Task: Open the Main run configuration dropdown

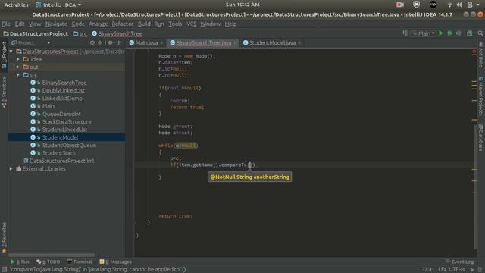Action: point(424,33)
